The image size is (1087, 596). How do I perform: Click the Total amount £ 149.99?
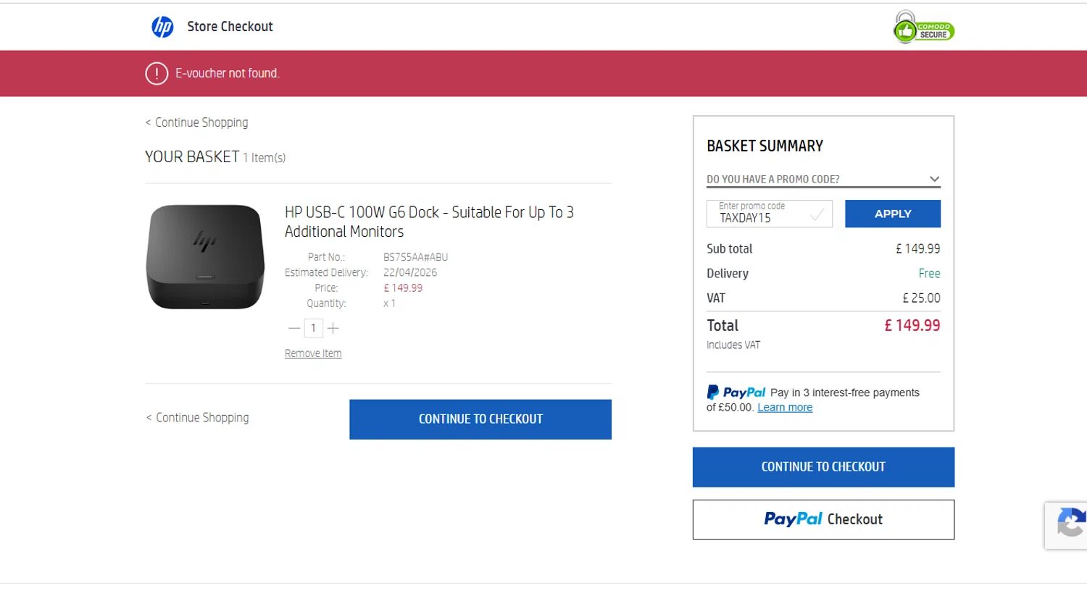[912, 326]
